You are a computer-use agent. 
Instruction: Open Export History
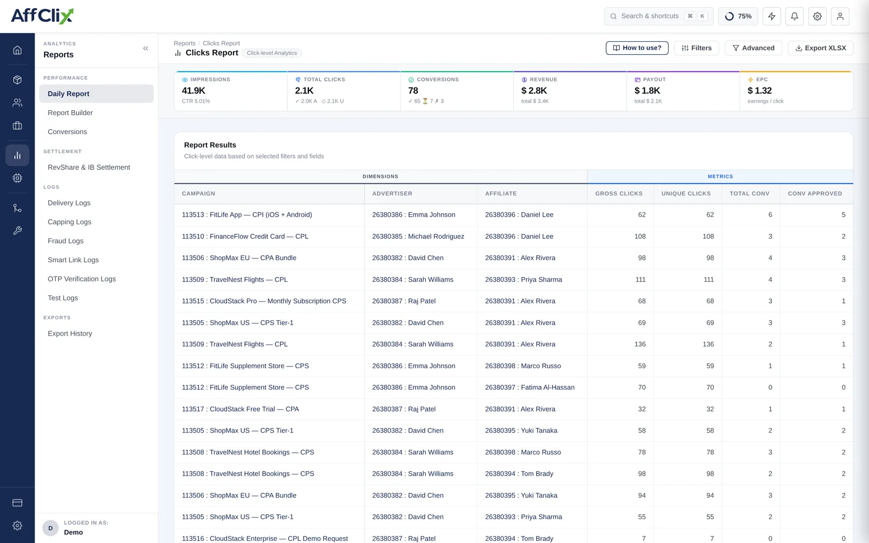click(96, 333)
